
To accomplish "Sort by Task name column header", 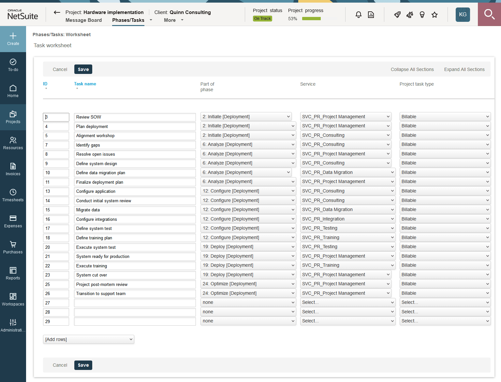I will coord(85,84).
